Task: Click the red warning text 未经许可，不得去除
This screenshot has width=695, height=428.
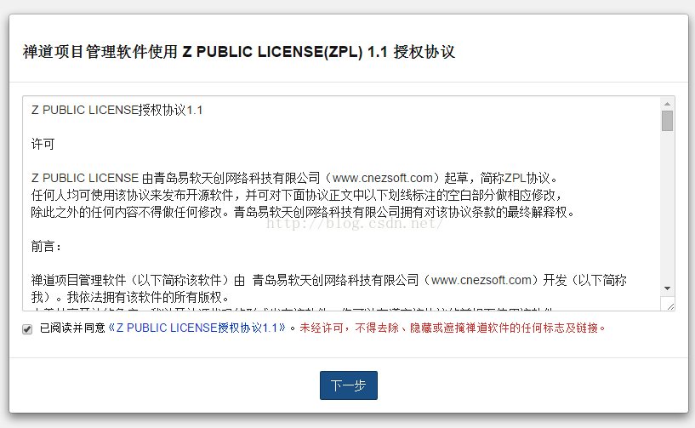Action: pyautogui.click(x=453, y=328)
